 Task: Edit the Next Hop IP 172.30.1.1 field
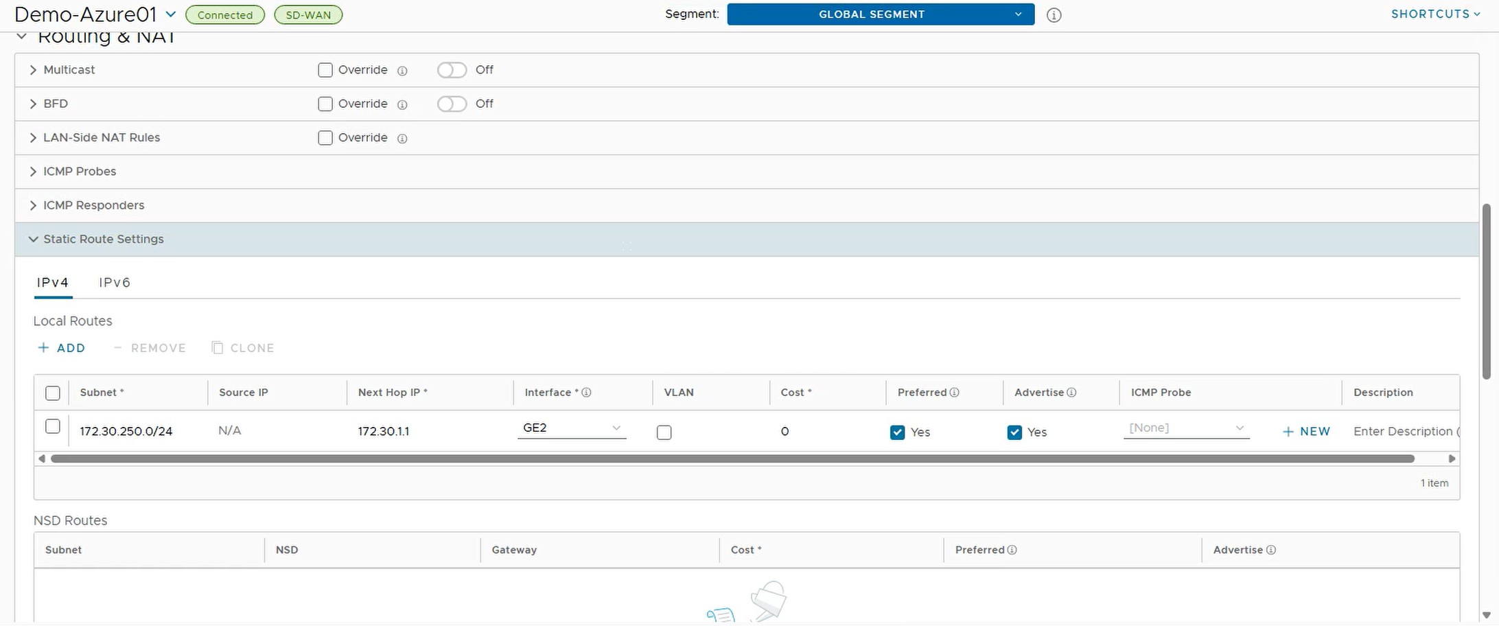(x=384, y=432)
